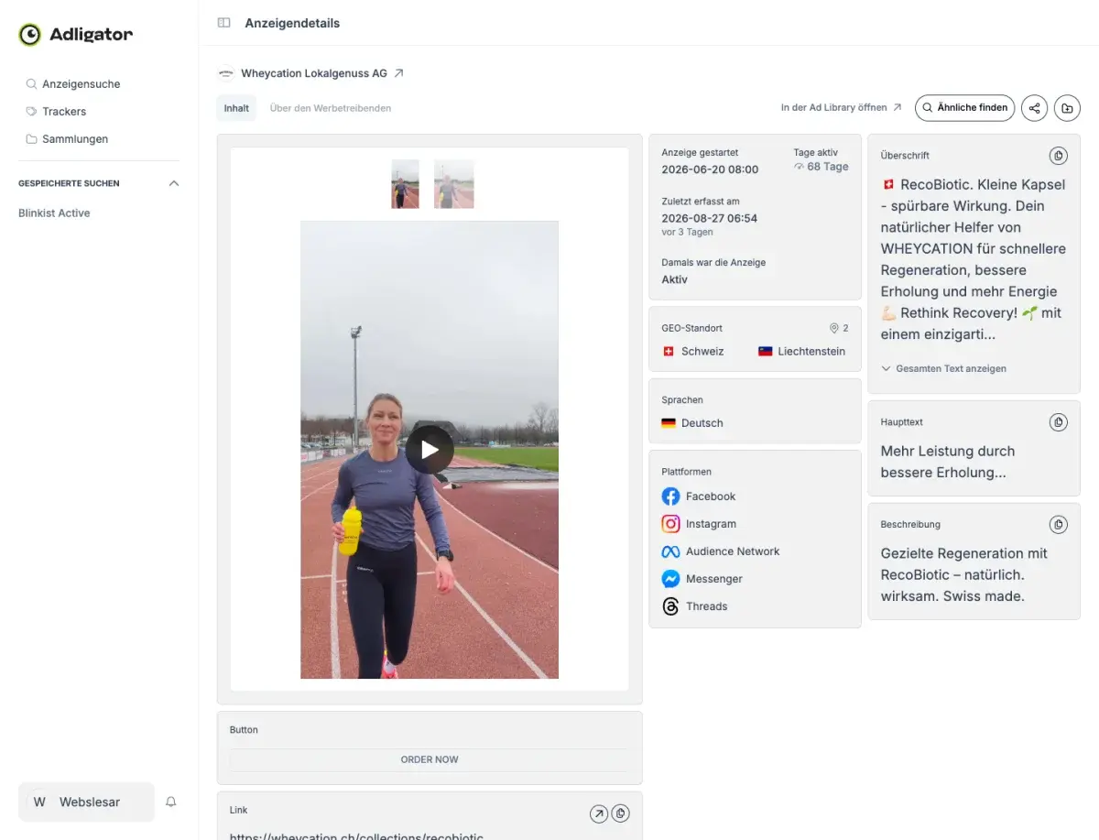Open Anzeigensuche in the sidebar
1099x840 pixels.
click(81, 83)
